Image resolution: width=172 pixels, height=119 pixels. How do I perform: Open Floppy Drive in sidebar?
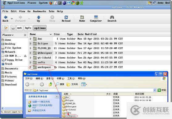[x=12, y=60]
